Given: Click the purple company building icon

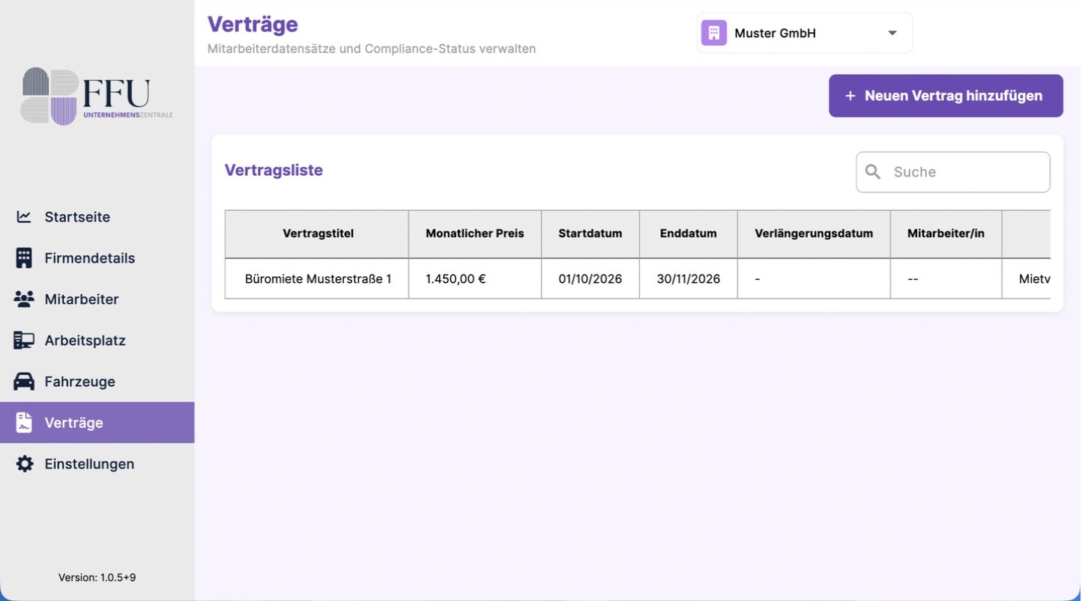Looking at the screenshot, I should click(x=713, y=33).
